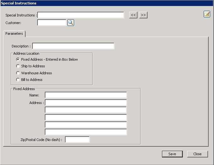Screen dimensions: 214x165
Task: Click the third Address line field
Action: [x=86, y=117]
